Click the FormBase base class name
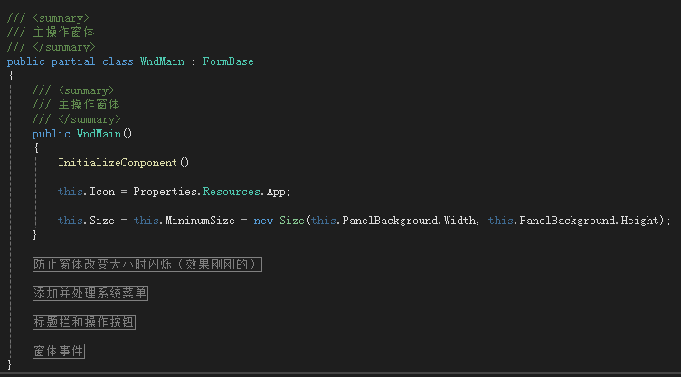 [x=229, y=61]
